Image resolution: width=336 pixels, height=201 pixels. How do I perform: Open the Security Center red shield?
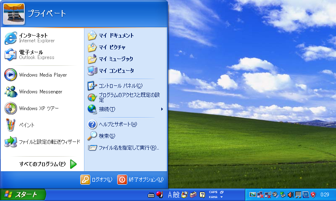click(313, 195)
